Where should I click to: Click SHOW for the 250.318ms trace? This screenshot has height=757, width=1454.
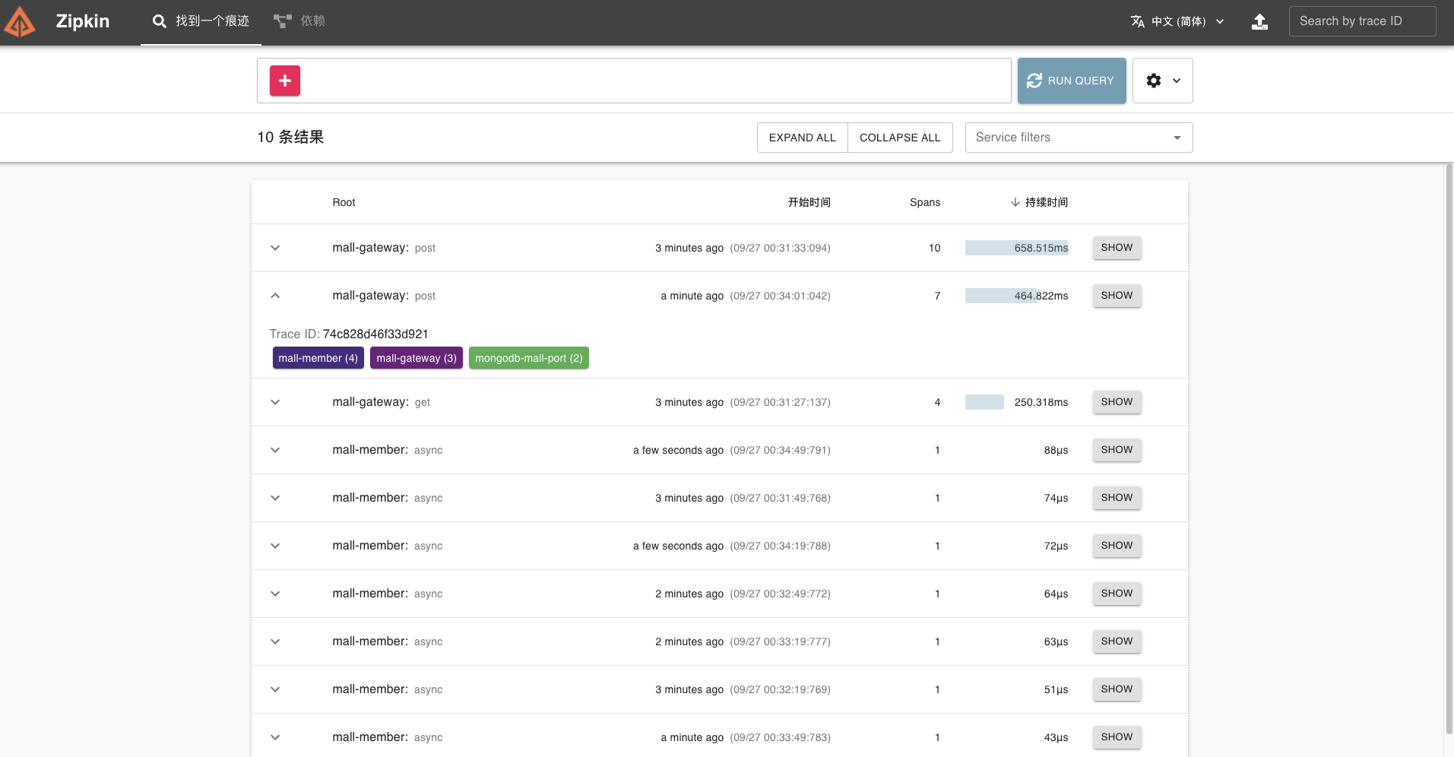[x=1117, y=402]
